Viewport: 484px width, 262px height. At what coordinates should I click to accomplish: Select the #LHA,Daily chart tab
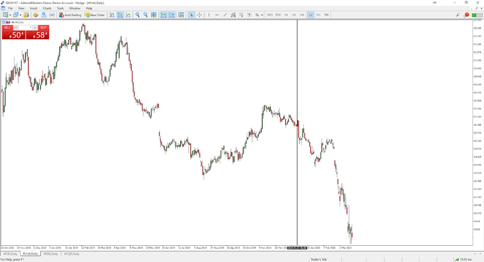tap(30, 254)
